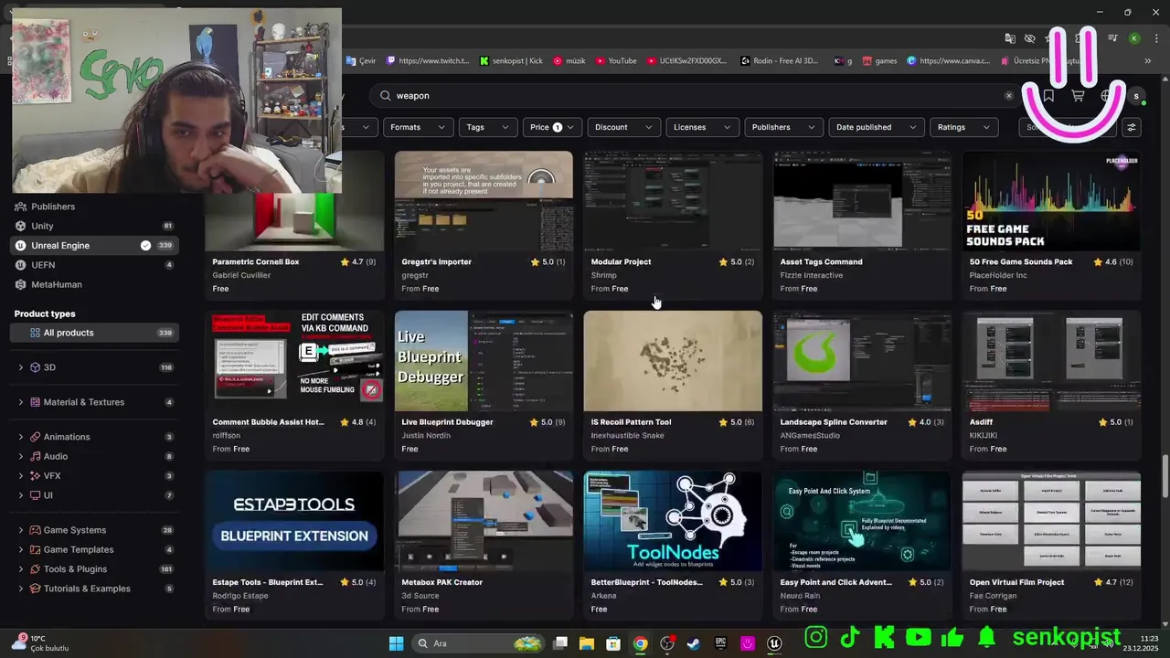Click the 3D cube category icon
Image resolution: width=1170 pixels, height=658 pixels.
[x=36, y=367]
